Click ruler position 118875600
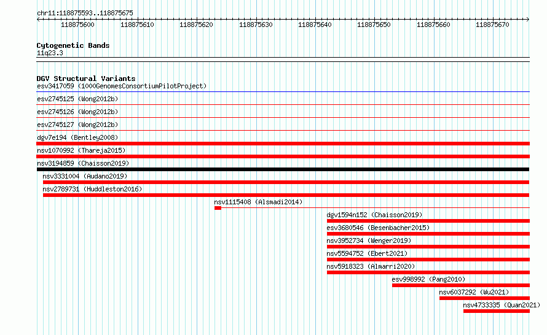 pyautogui.click(x=77, y=25)
